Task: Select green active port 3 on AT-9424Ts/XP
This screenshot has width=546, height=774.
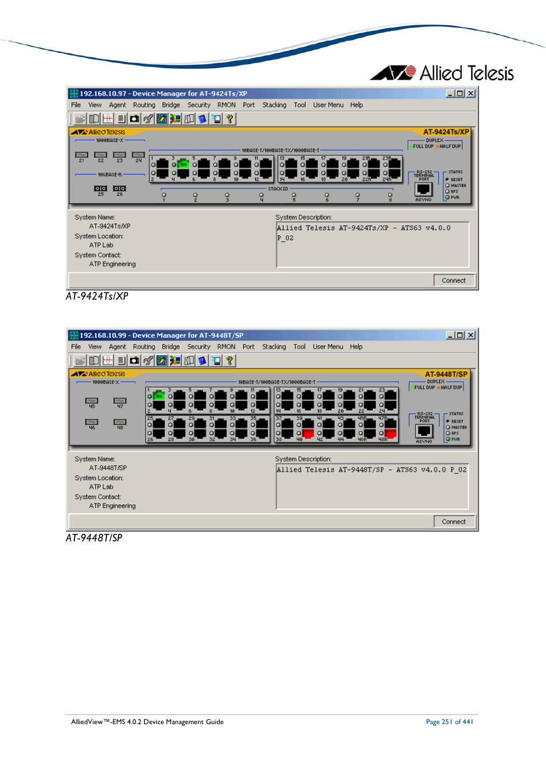Action: pyautogui.click(x=183, y=164)
